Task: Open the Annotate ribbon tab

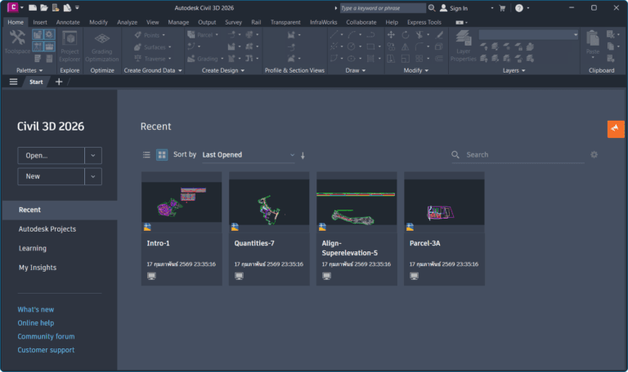Action: 68,22
